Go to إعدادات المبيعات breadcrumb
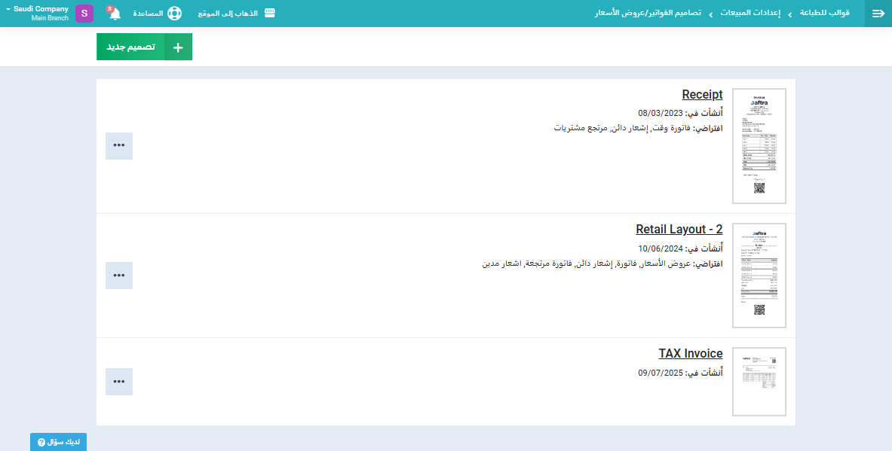 pos(750,14)
